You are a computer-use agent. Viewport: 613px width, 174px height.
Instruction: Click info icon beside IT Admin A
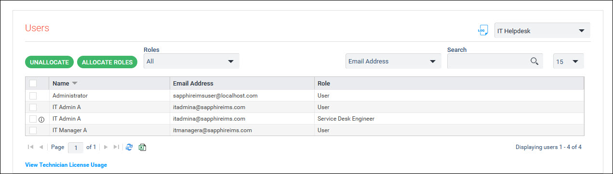(41, 119)
